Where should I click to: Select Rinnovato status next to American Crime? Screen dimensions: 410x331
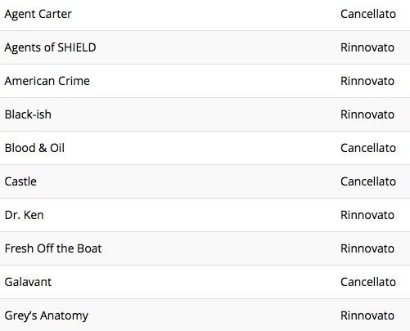click(x=367, y=81)
